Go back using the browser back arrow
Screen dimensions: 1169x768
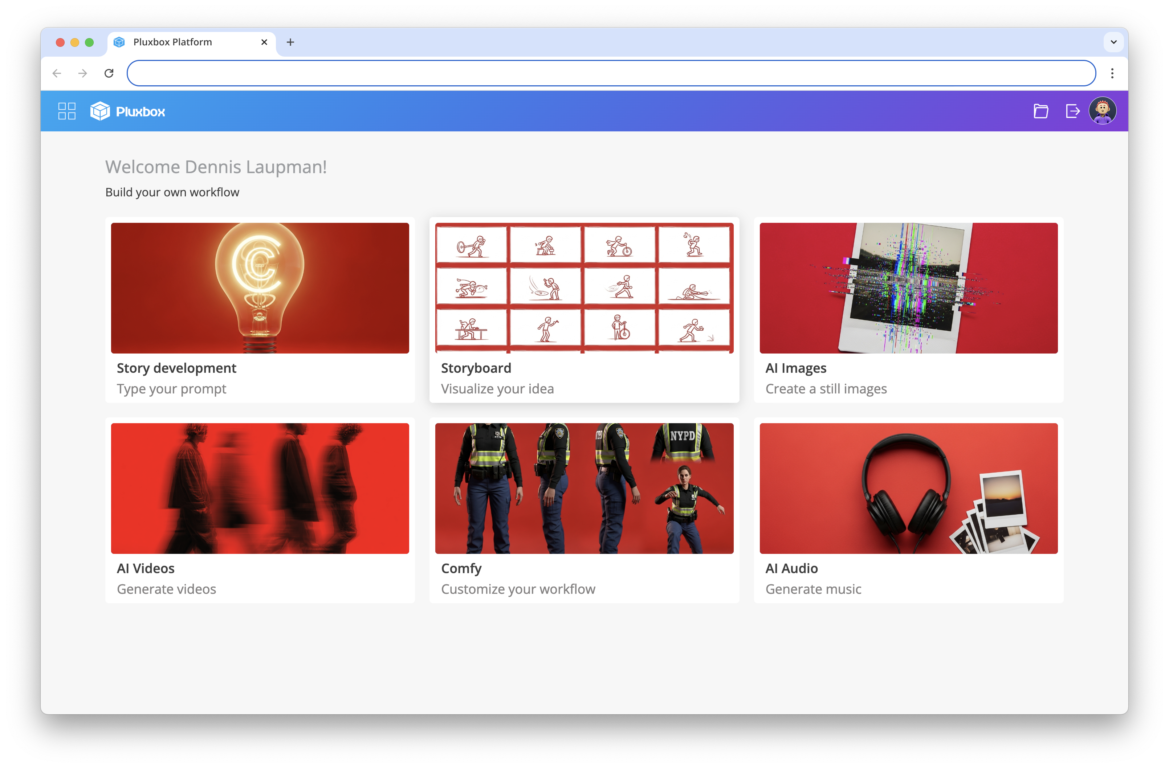pyautogui.click(x=57, y=73)
